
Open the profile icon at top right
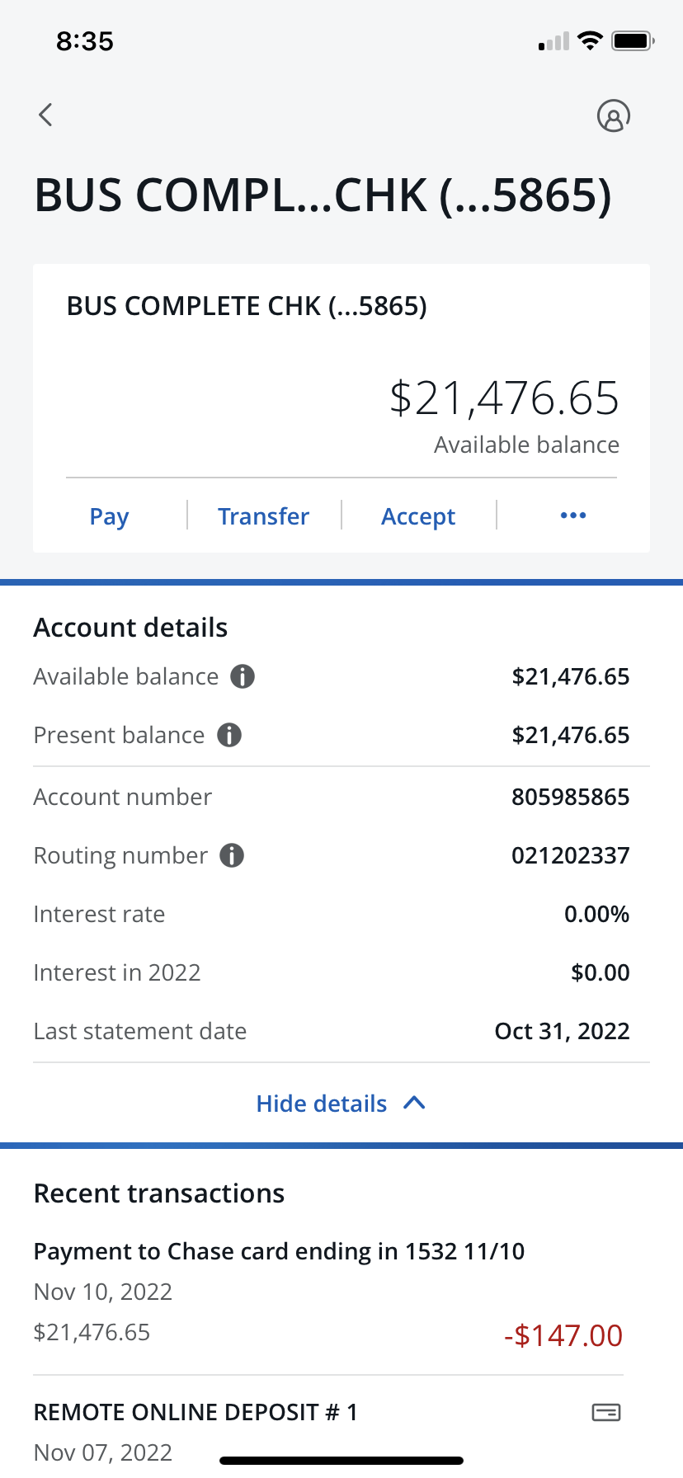pos(613,115)
